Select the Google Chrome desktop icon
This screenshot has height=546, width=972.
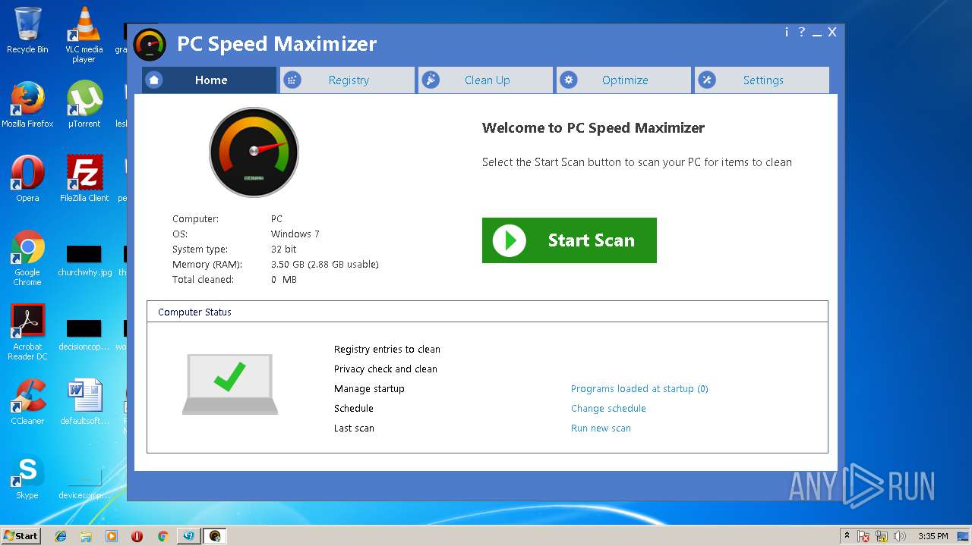[27, 258]
